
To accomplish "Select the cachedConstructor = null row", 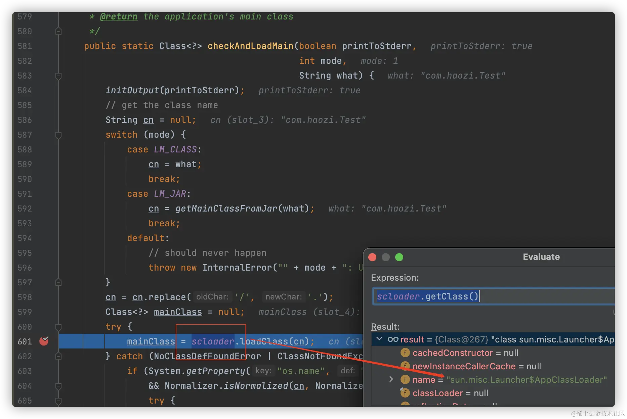I will click(x=493, y=353).
